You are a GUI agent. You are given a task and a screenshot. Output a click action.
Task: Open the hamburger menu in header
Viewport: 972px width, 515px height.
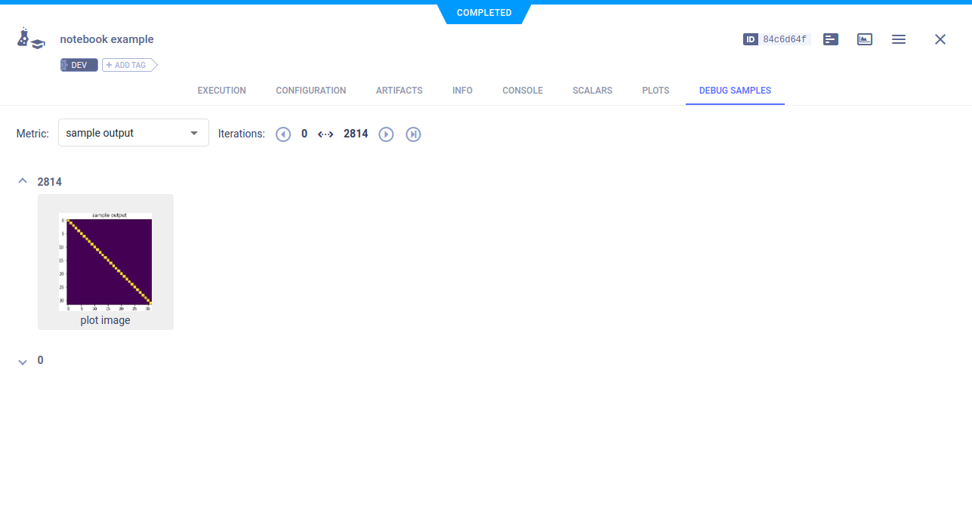click(x=899, y=39)
